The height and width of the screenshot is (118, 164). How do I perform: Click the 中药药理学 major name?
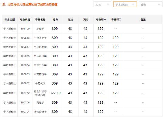[40, 74]
